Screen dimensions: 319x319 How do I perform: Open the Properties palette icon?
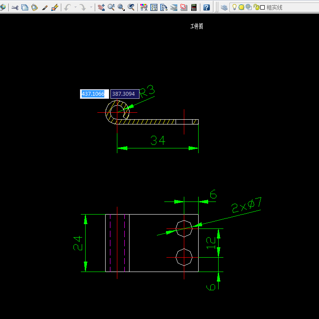tap(144, 8)
